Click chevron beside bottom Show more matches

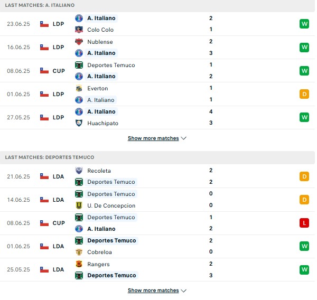[183, 290]
